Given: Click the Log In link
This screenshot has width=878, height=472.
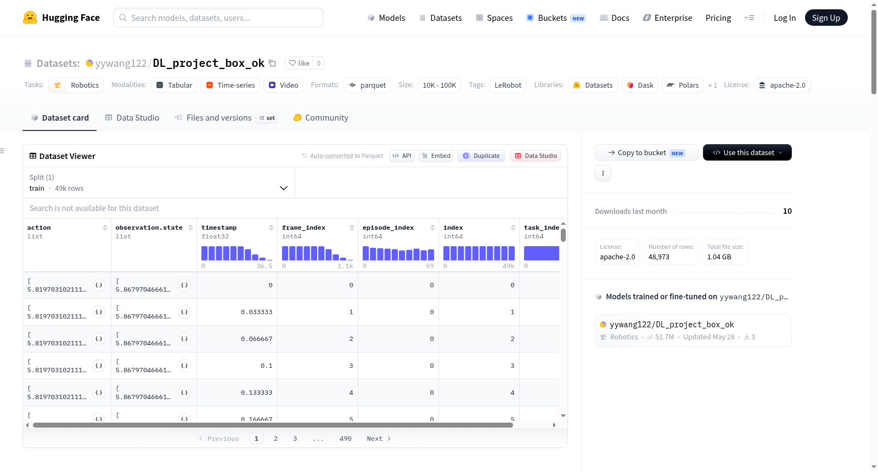Looking at the screenshot, I should coord(785,18).
